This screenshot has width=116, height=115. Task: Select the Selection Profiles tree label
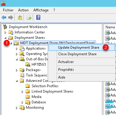click(x=45, y=86)
